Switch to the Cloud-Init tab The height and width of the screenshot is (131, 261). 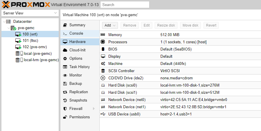[x=80, y=50]
